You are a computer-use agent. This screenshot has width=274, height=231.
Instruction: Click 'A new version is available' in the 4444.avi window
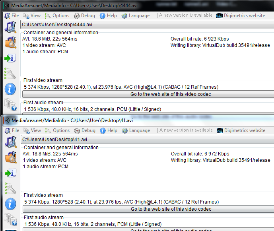(x=185, y=16)
